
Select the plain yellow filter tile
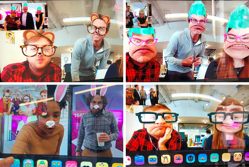click(x=226, y=157)
